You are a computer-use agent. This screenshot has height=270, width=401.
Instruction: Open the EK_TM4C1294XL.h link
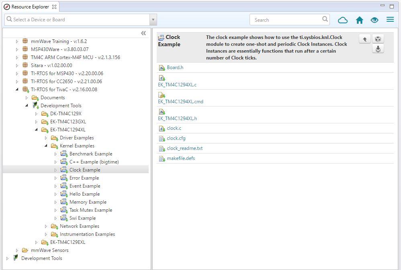(x=178, y=119)
